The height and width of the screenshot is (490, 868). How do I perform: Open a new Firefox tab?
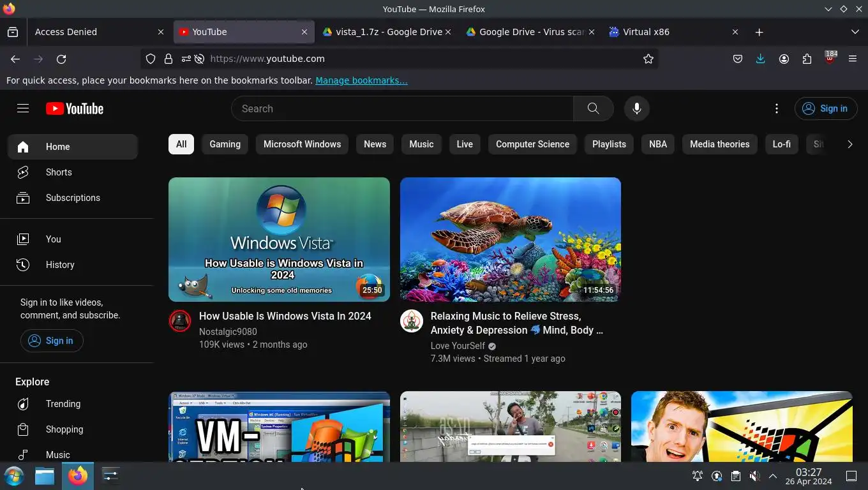tap(759, 32)
